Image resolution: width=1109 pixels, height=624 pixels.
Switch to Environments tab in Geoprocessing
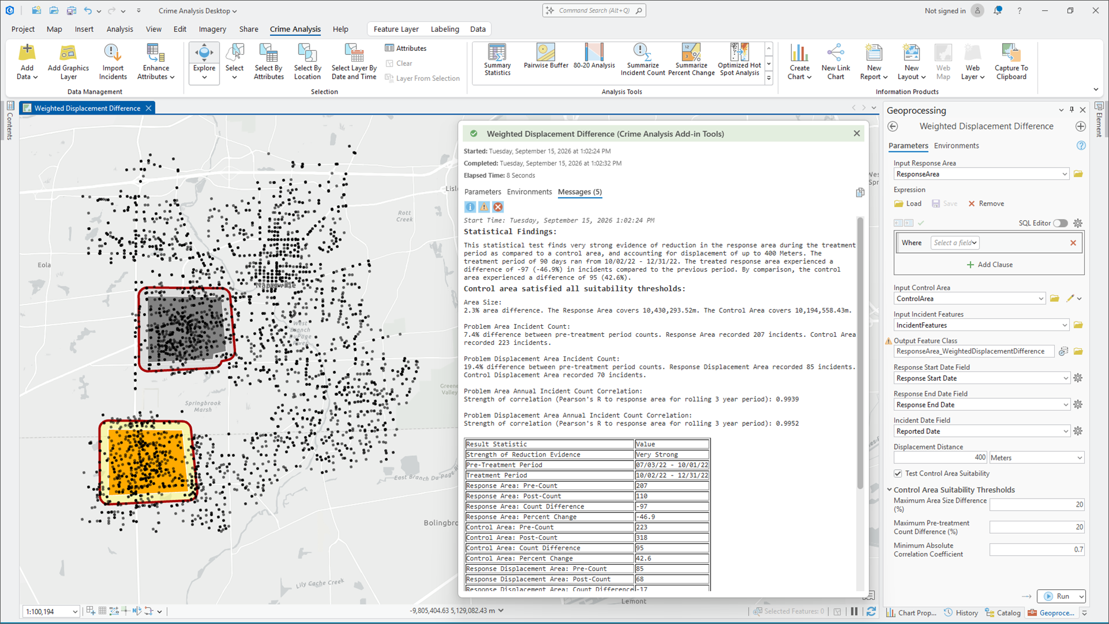[x=956, y=146]
